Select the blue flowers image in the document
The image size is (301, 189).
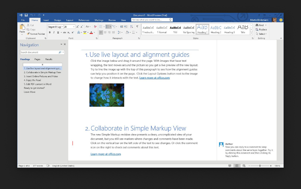pyautogui.click(x=107, y=95)
